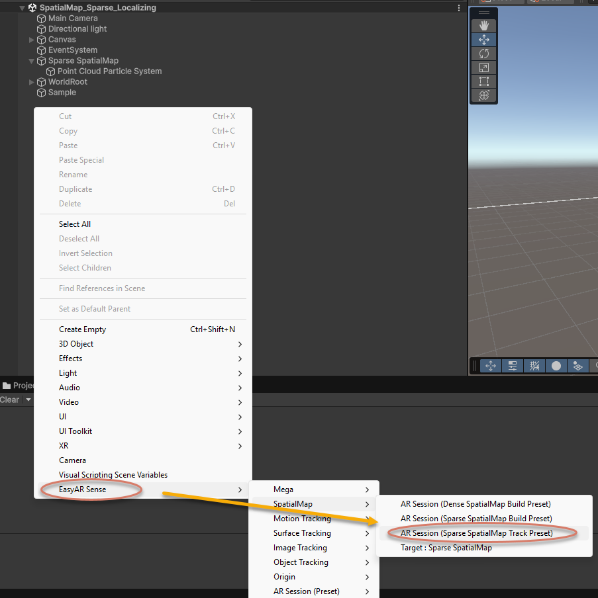Select the Scale tool

coord(483,67)
